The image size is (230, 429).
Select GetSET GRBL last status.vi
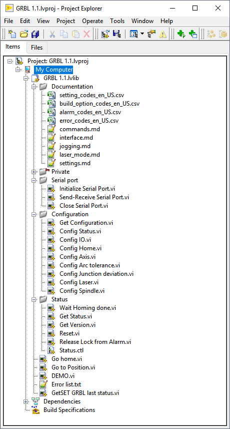[x=85, y=393]
